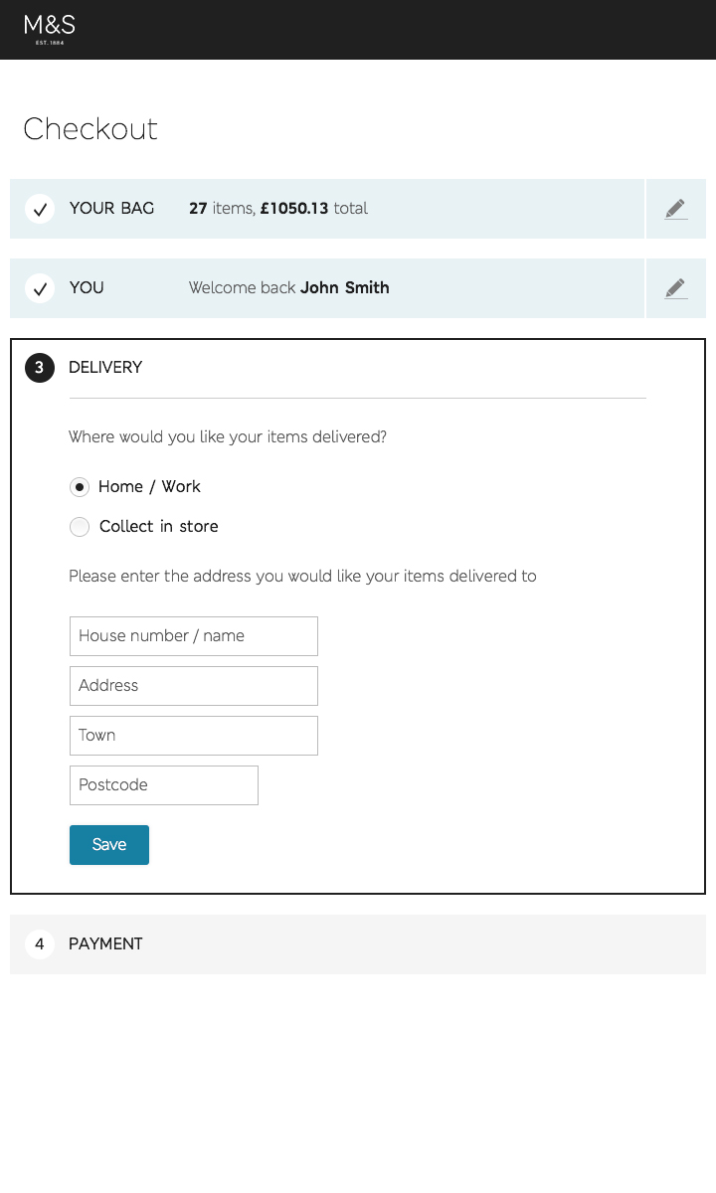Image resolution: width=716 pixels, height=1193 pixels.
Task: Click the step 3 Delivery number badge
Action: pos(40,368)
